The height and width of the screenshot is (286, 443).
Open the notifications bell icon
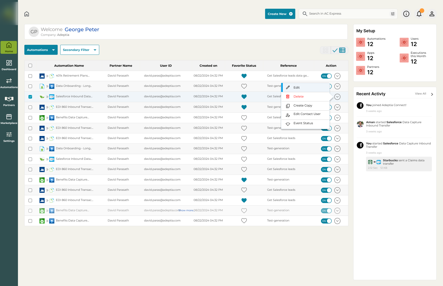pos(419,14)
